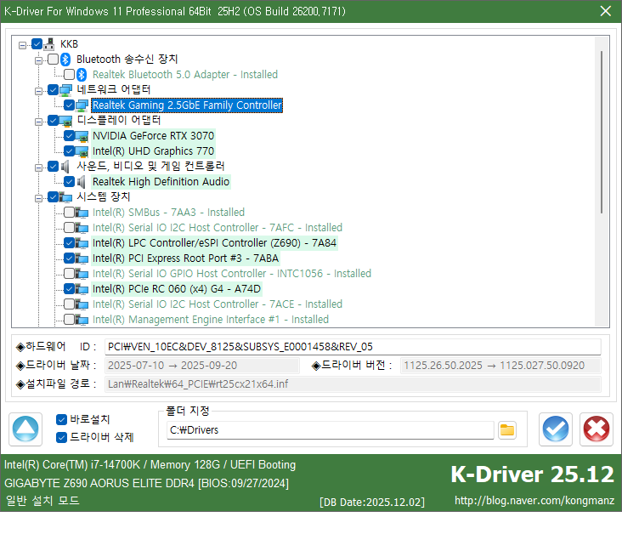Collapse the 디스플레이 어댑터 node
This screenshot has height=551, width=622.
[x=38, y=122]
